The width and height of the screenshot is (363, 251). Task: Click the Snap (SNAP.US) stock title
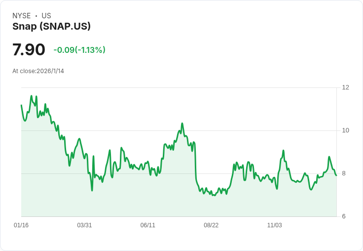coord(51,27)
